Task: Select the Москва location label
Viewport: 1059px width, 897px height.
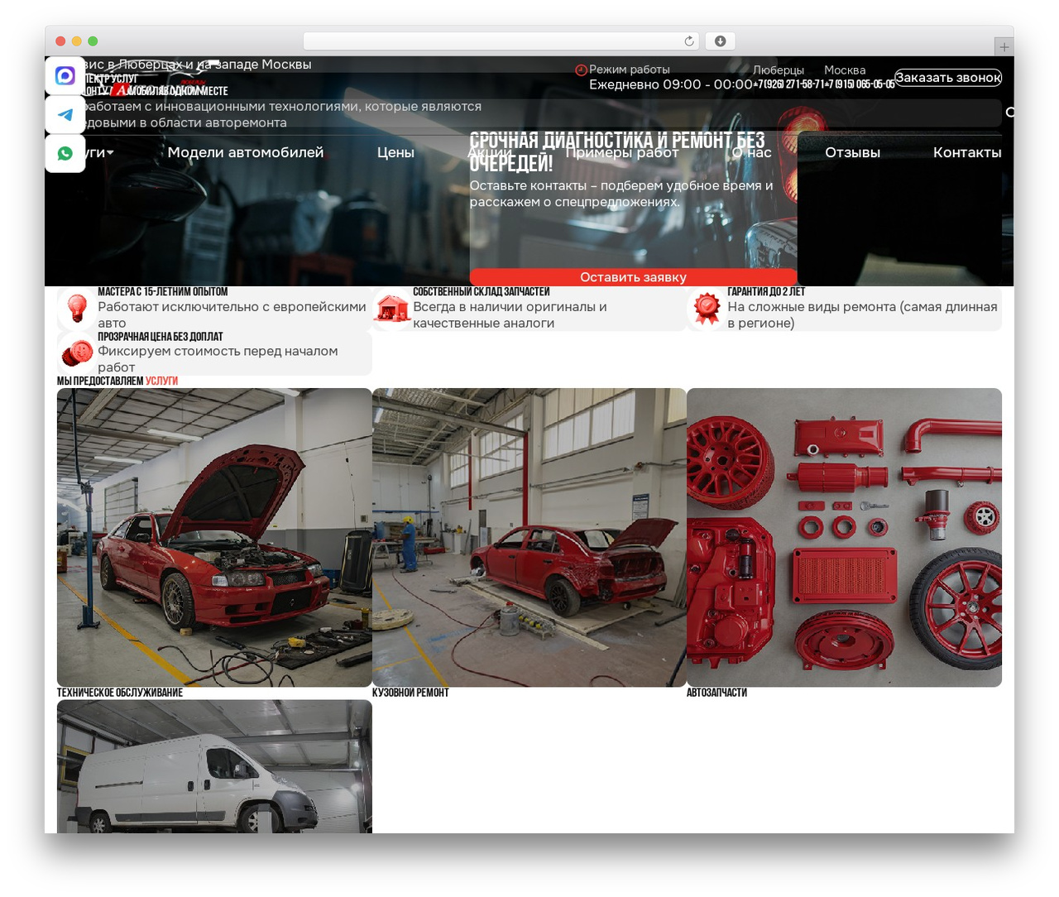Action: [x=845, y=70]
